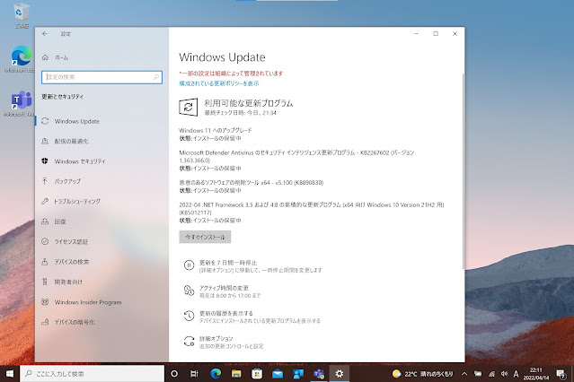Click the history icon for 更新の履歴
The image size is (574, 382).
click(189, 316)
